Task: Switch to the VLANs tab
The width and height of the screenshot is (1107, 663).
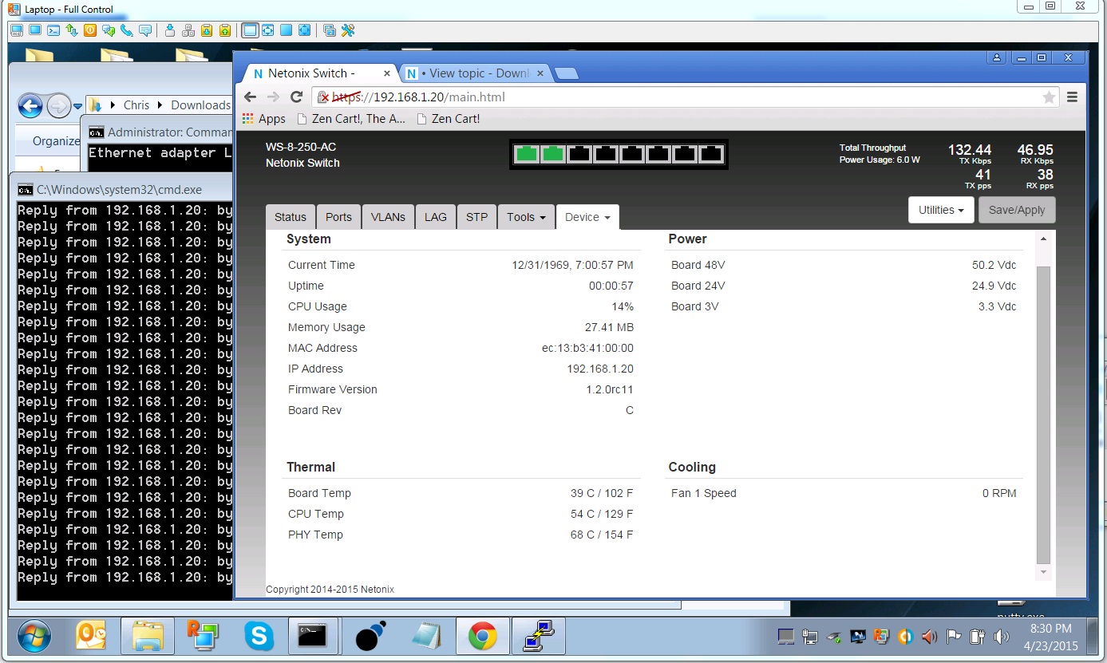Action: (388, 217)
